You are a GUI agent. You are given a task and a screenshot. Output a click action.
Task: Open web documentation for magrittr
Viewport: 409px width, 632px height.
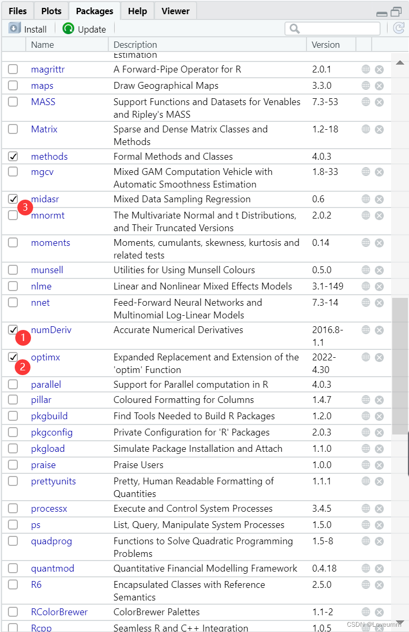coord(366,69)
